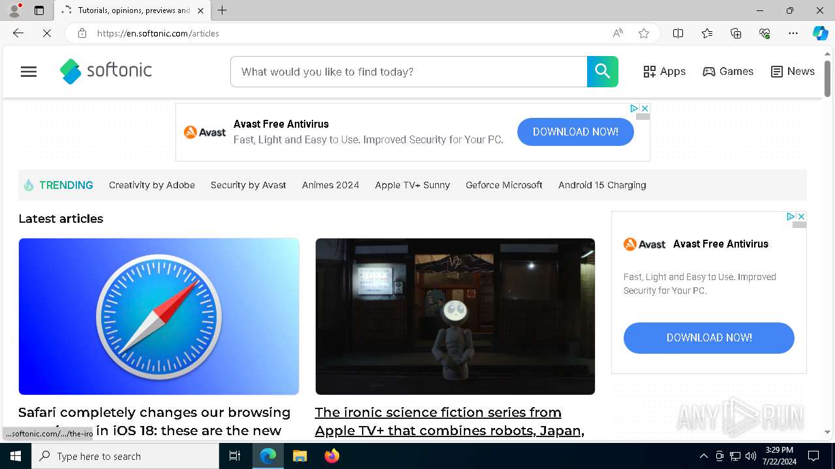Open AdChoices info on top banner
The image size is (835, 469).
634,108
